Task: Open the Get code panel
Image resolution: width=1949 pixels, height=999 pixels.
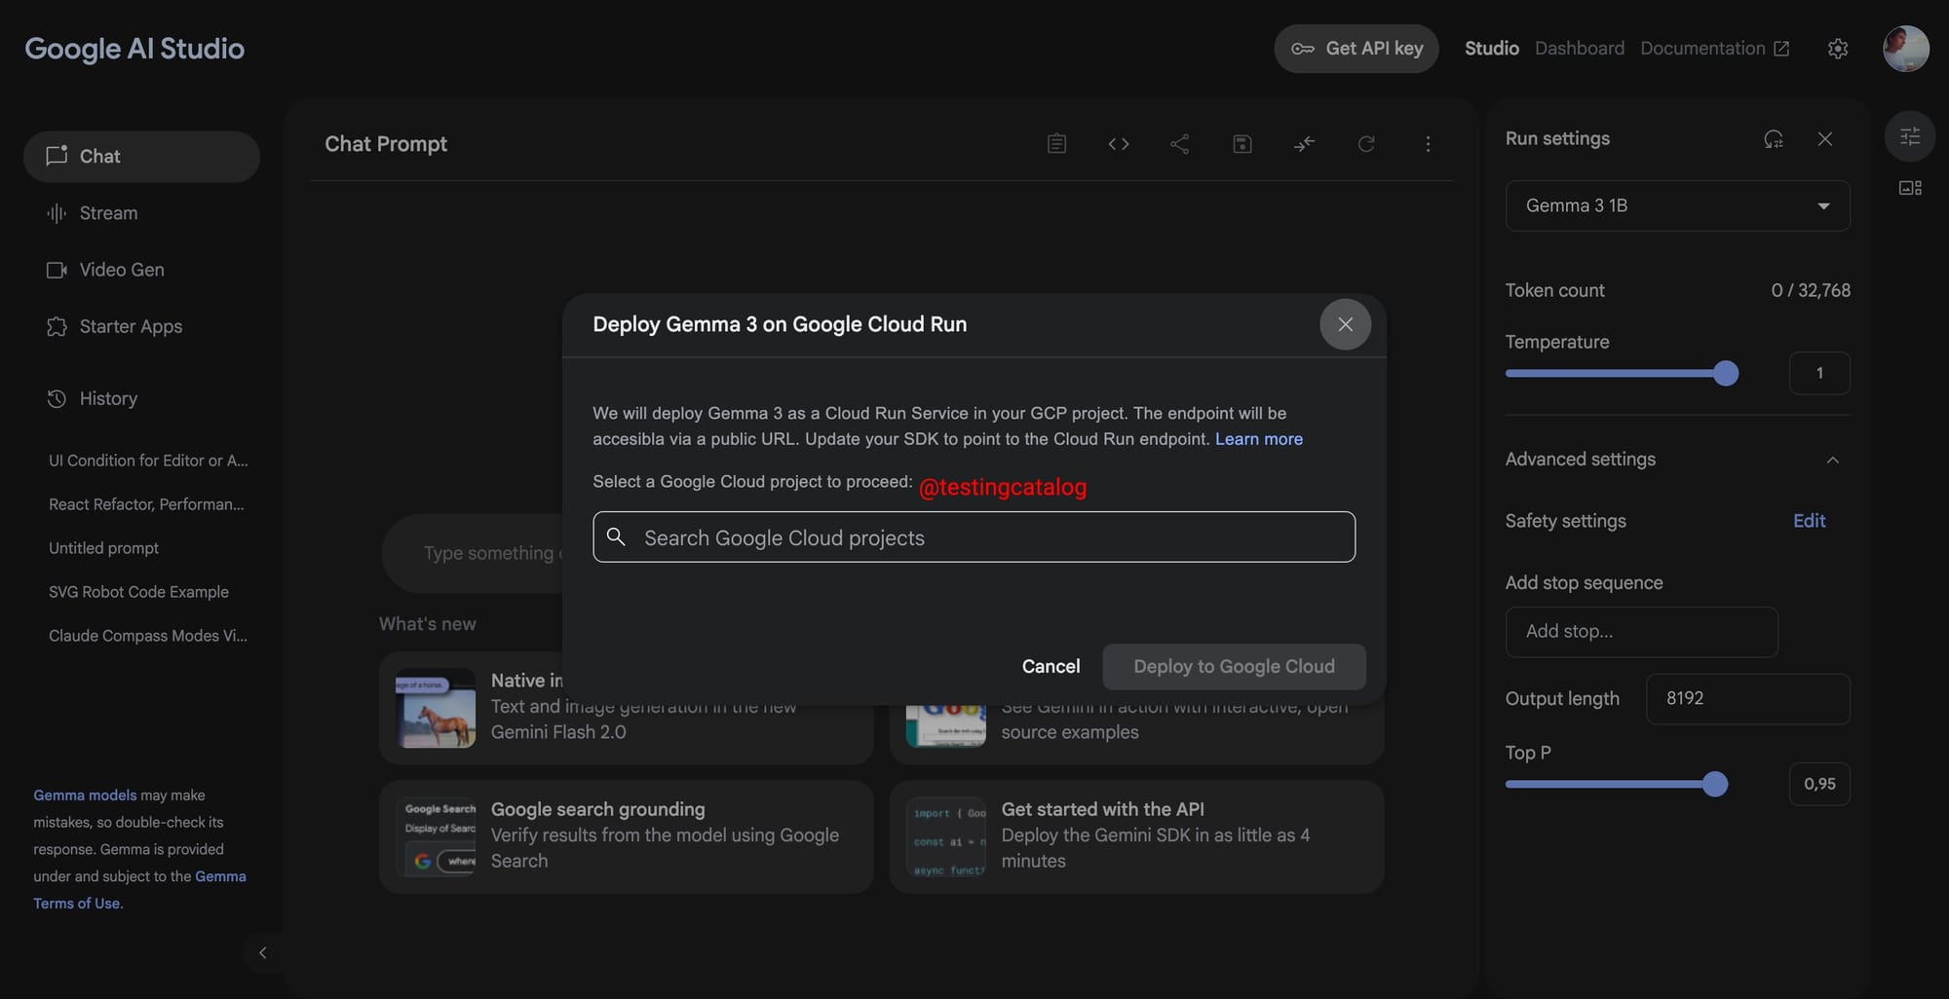Action: pyautogui.click(x=1119, y=143)
